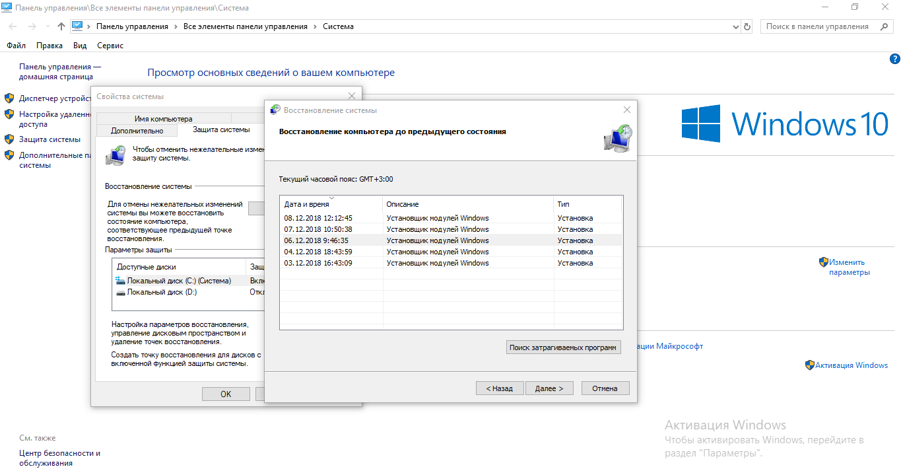The width and height of the screenshot is (901, 471).
Task: Open Защита системы link in sidebar
Action: [x=50, y=139]
